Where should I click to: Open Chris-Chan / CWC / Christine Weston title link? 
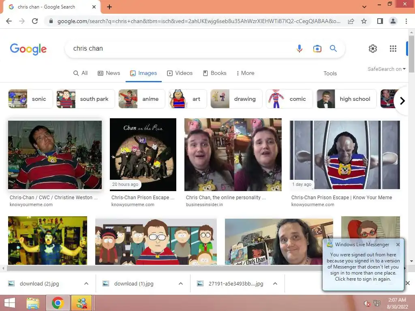click(53, 198)
